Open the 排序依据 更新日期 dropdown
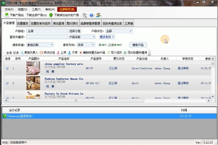Screen dimensions: 218x145 coord(40,45)
